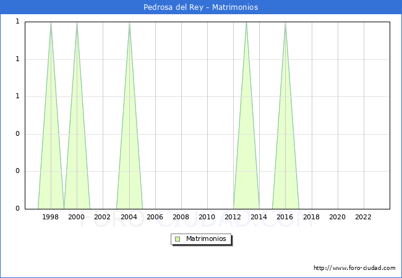Select the 2008 x-axis label
402x278 pixels.
coord(181,217)
